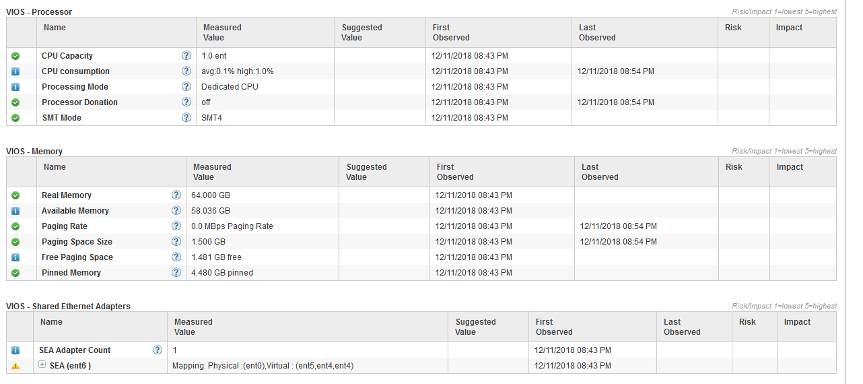Screen dimensions: 863x384
Task: Click warning icon on SEA (ent6) row
Action: tap(15, 366)
